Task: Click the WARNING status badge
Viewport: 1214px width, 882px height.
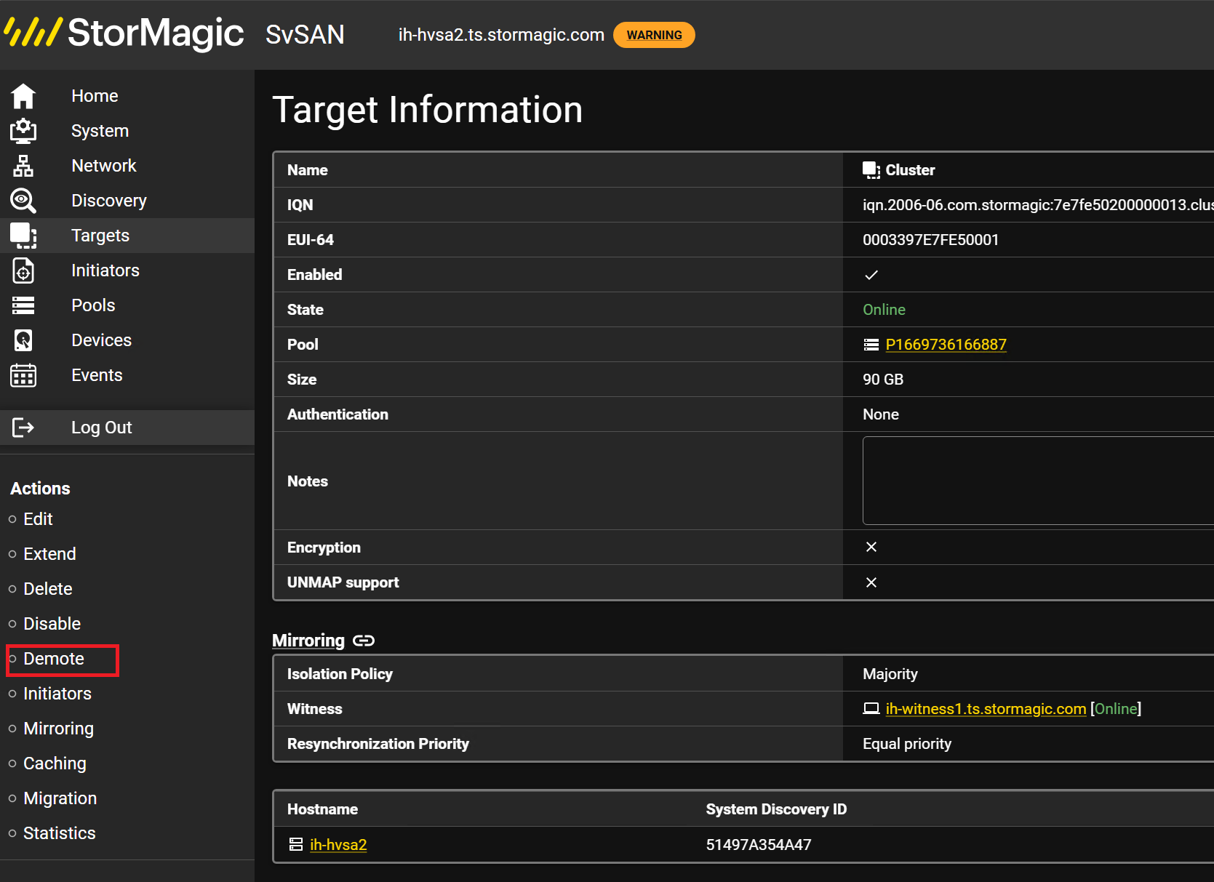Action: coord(654,35)
